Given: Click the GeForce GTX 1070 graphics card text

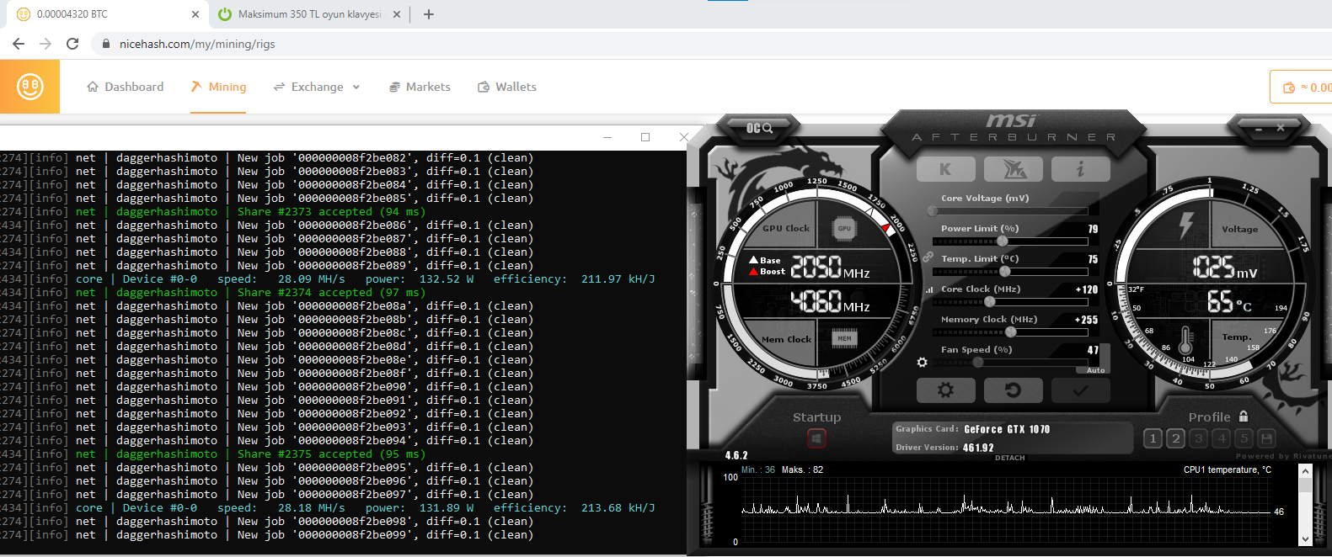Looking at the screenshot, I should pos(1007,429).
